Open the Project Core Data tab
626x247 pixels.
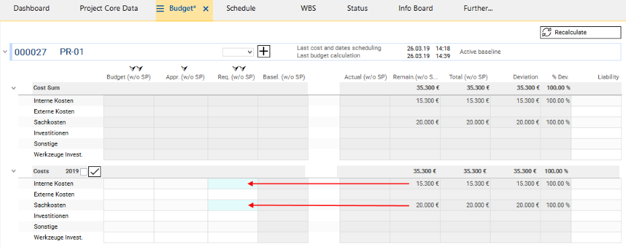coord(108,8)
